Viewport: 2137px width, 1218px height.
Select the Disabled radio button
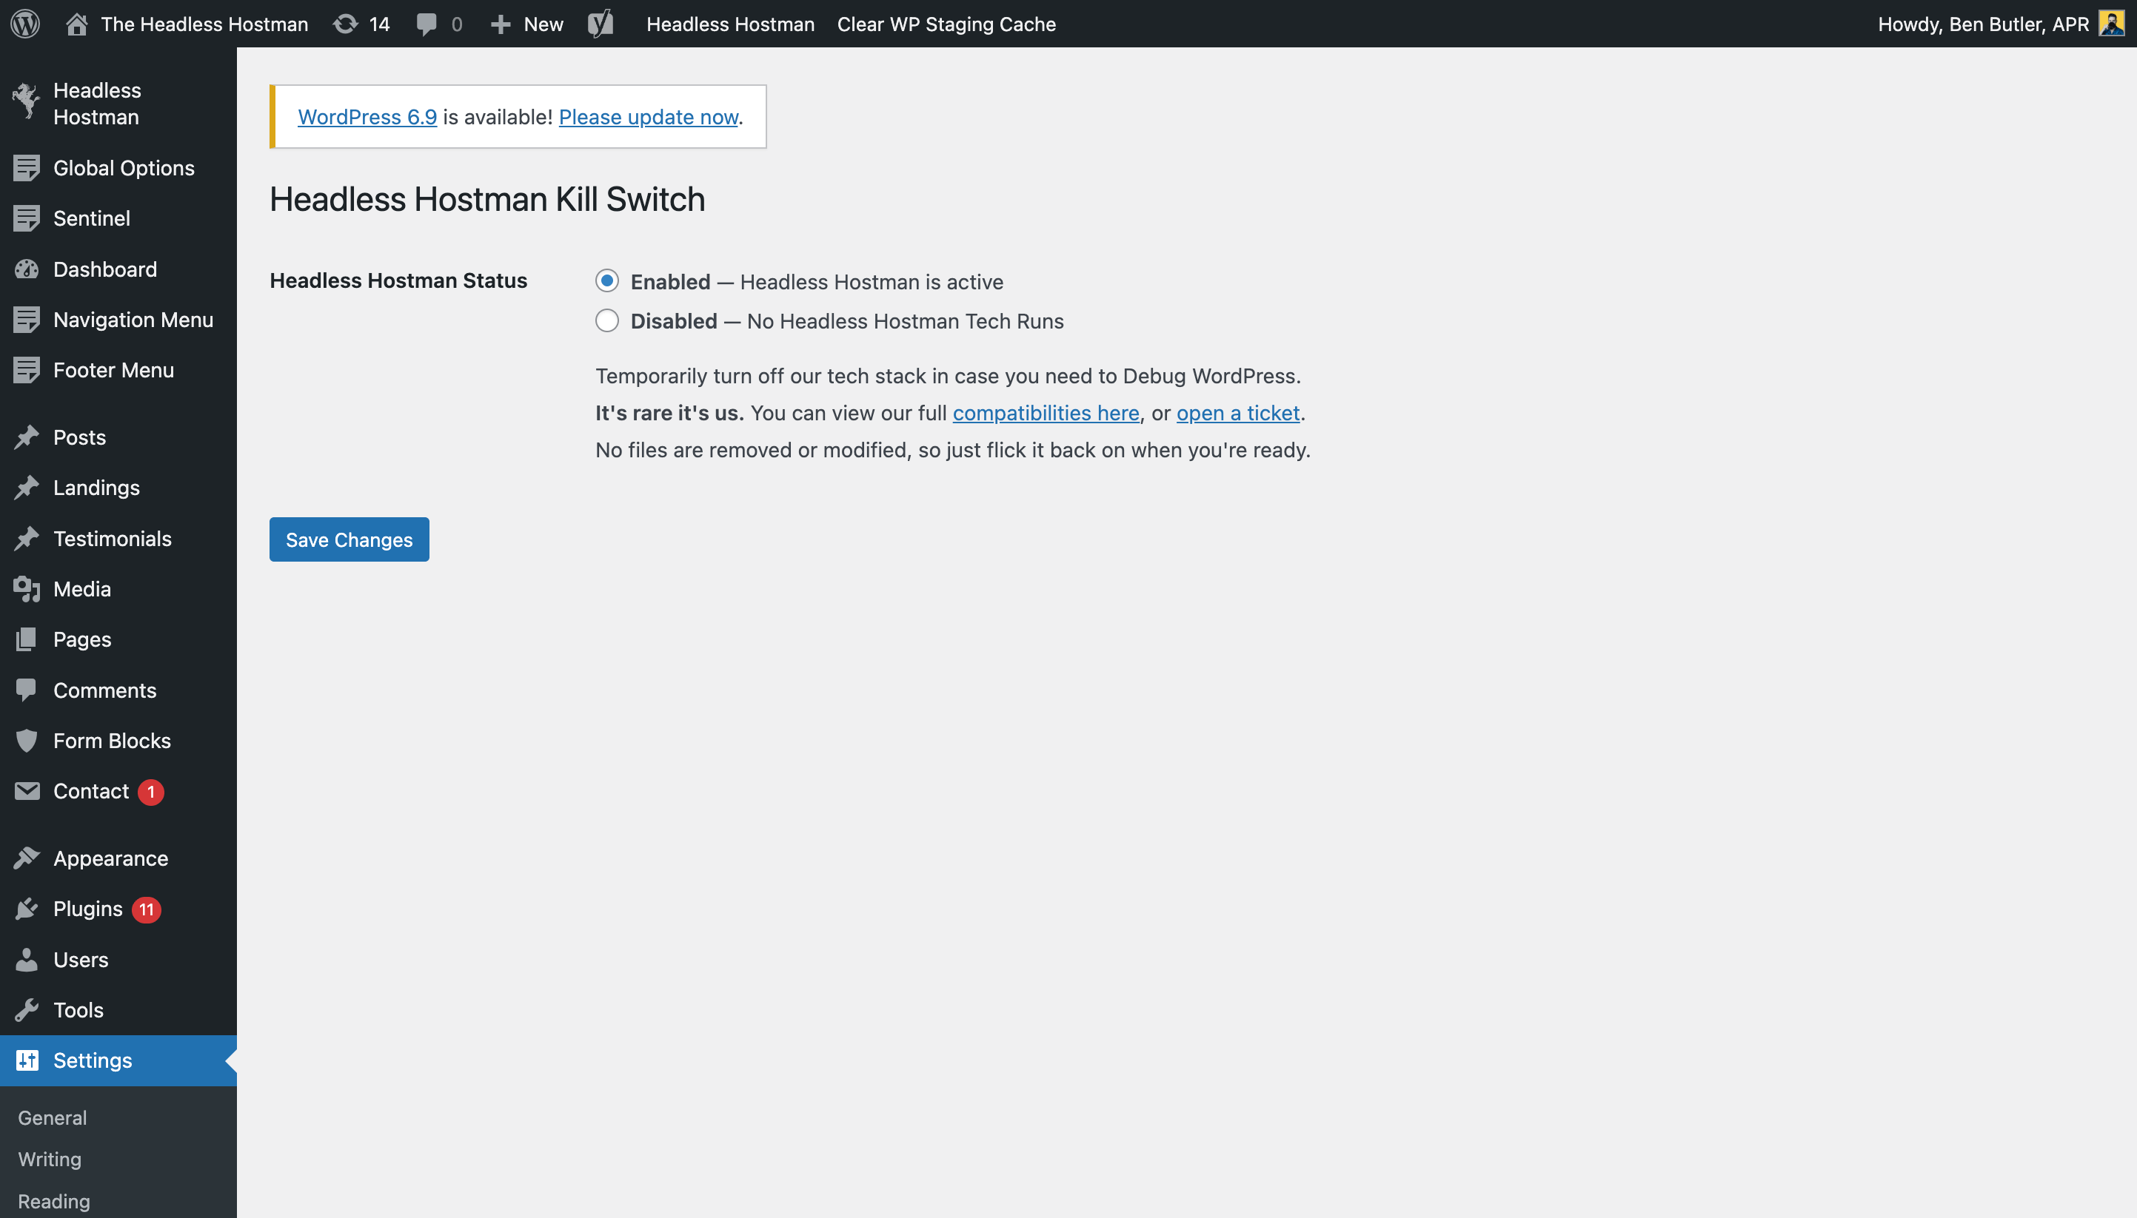coord(607,320)
